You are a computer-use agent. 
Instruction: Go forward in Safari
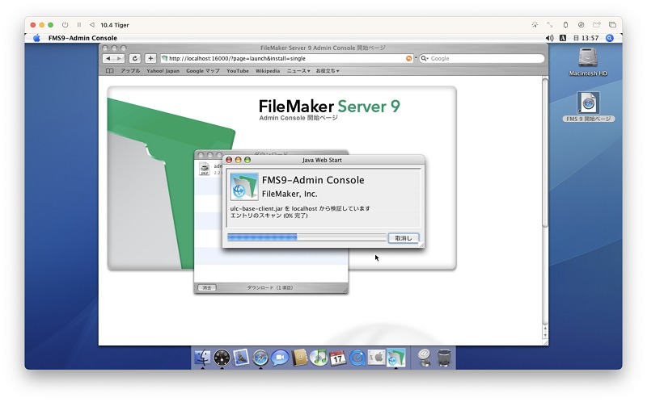pyautogui.click(x=119, y=58)
